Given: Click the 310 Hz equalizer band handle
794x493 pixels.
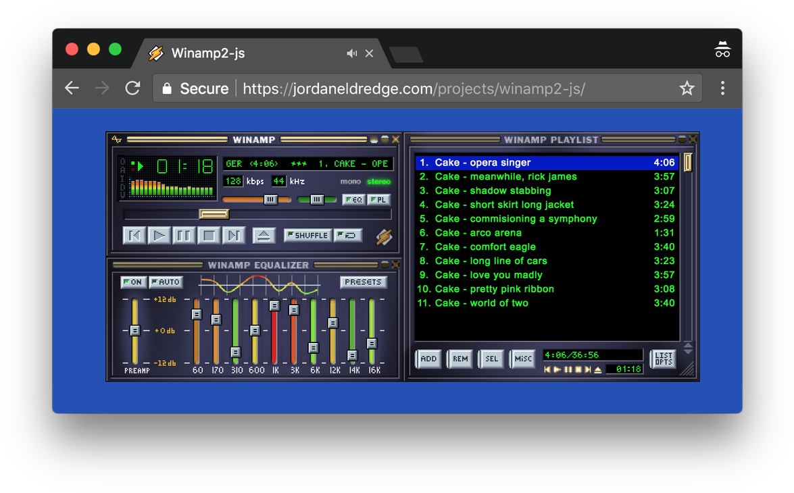Looking at the screenshot, I should pyautogui.click(x=235, y=352).
